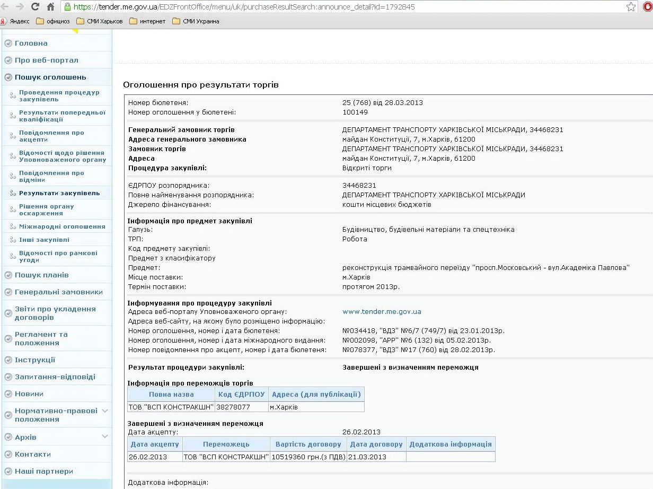Bookmark page with star icon
The width and height of the screenshot is (653, 489).
click(x=631, y=7)
